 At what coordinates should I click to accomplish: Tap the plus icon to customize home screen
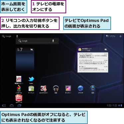point(120,36)
